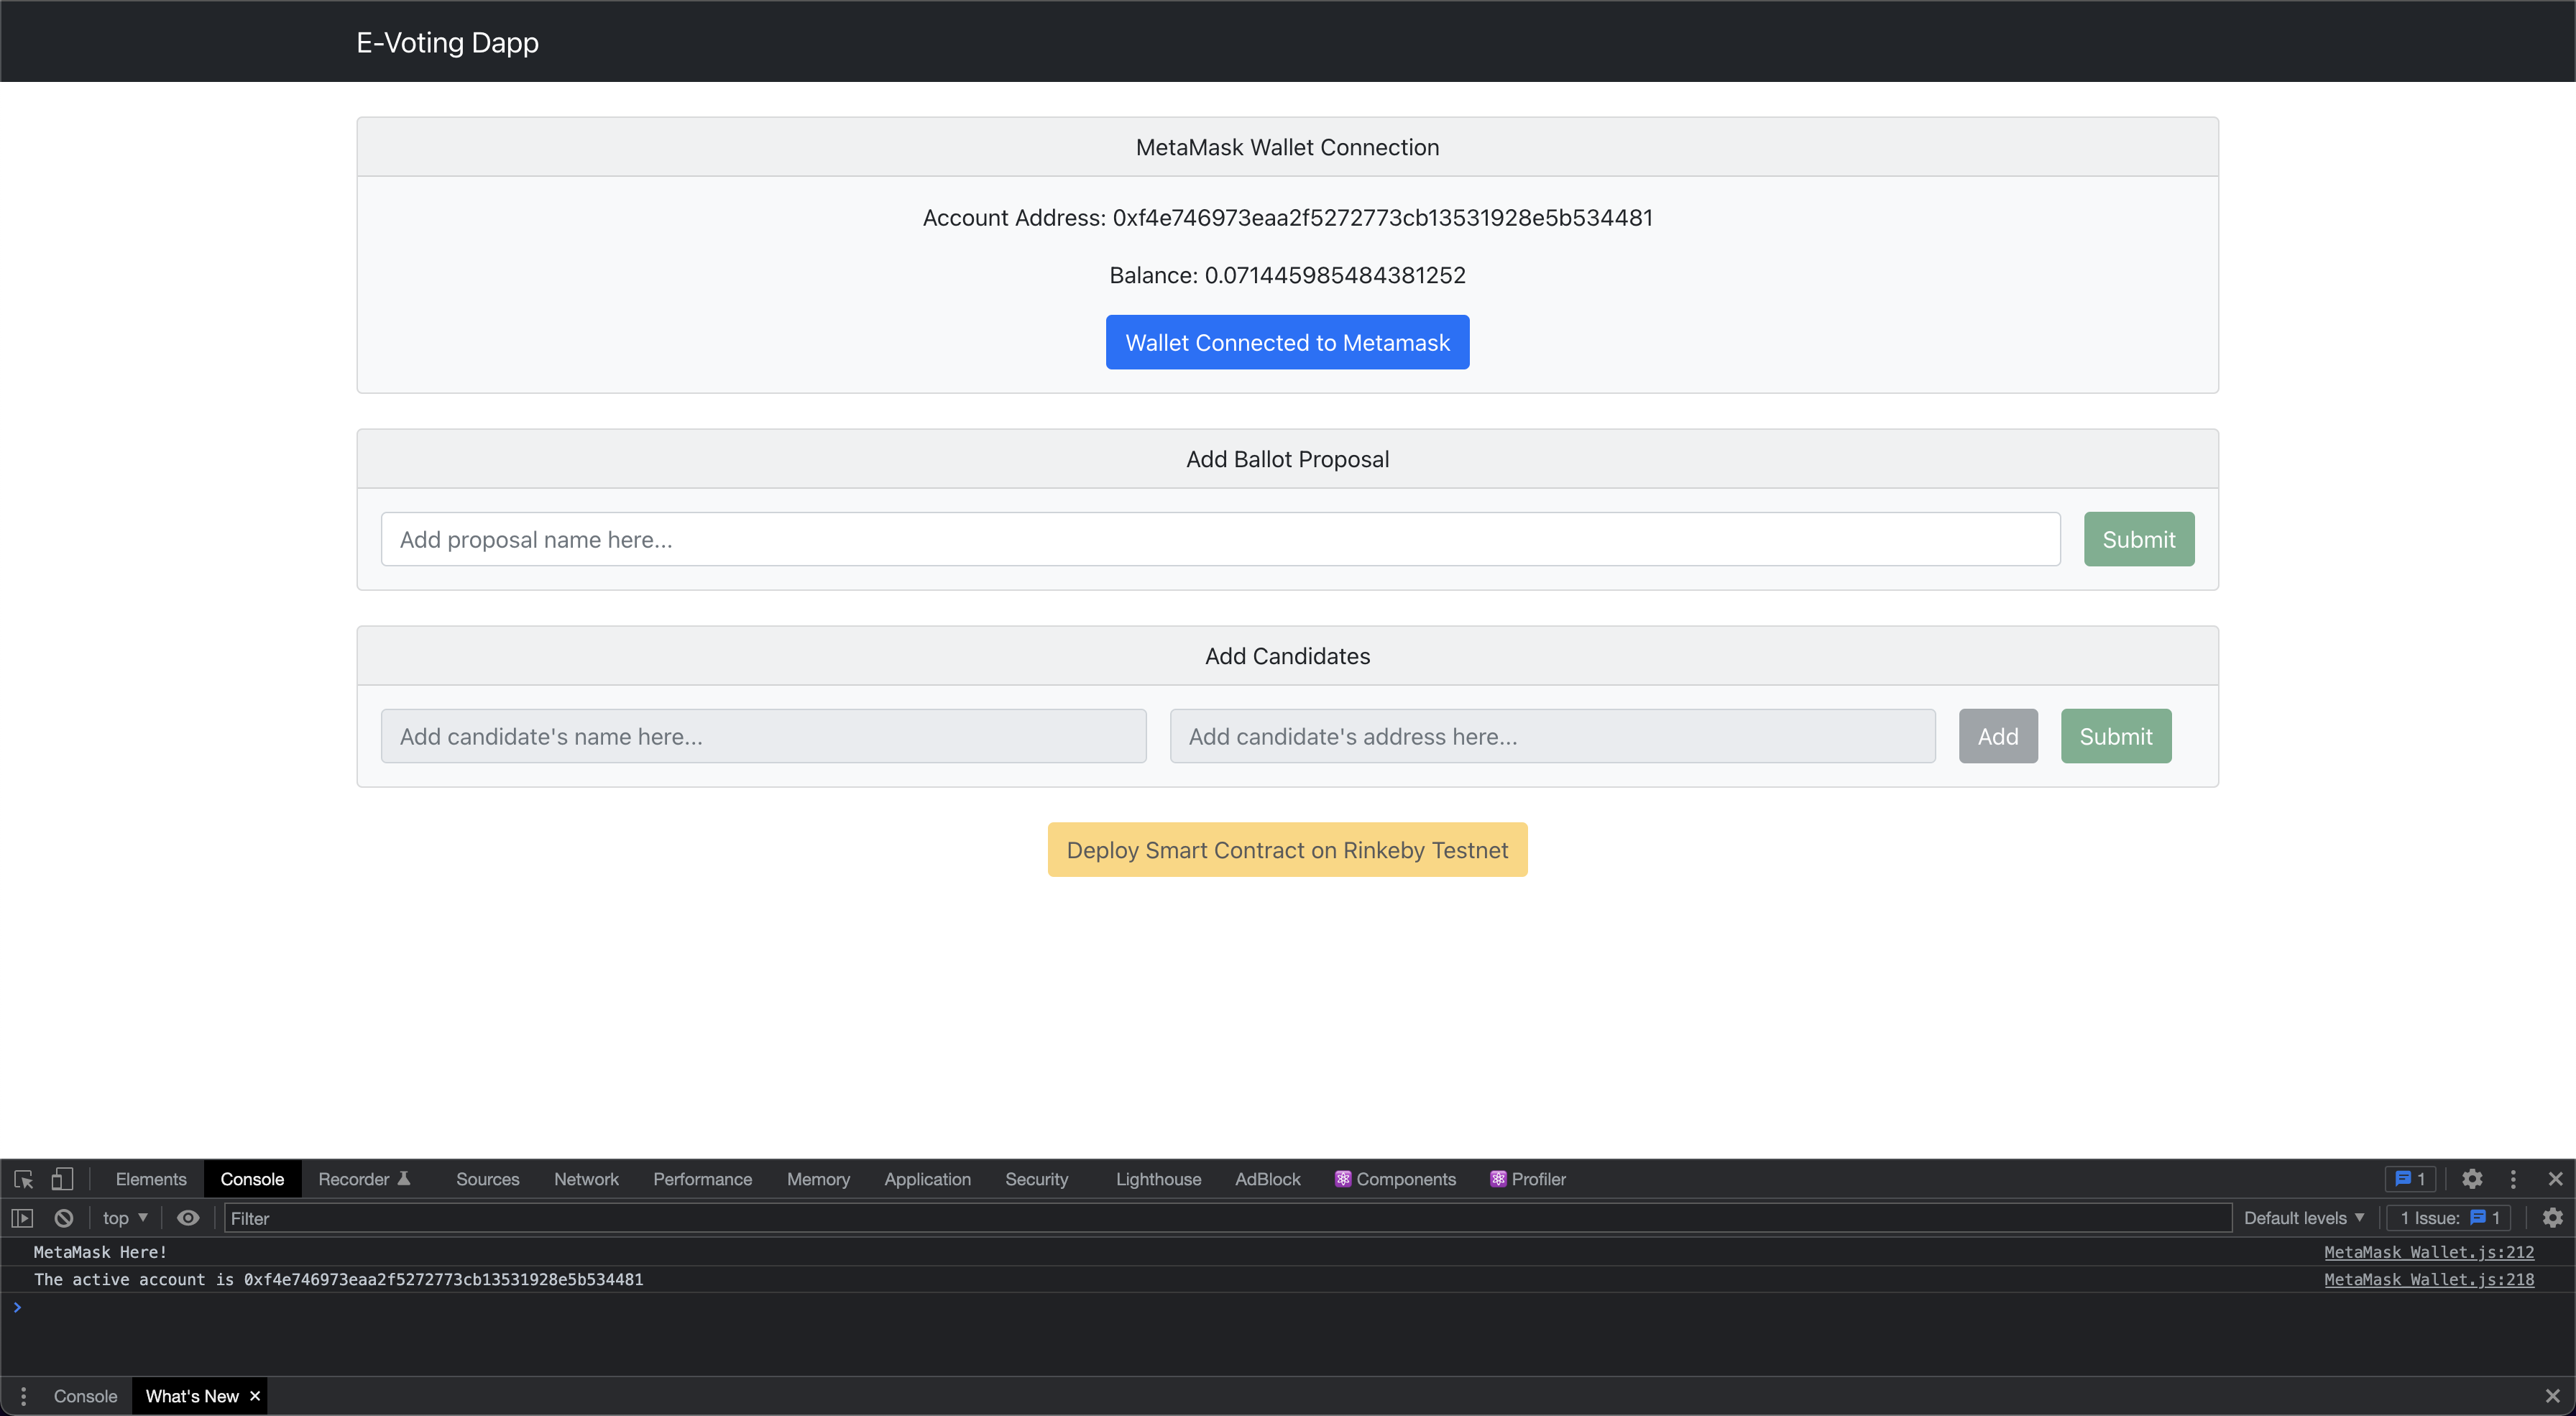Submit the ballot proposal

pyautogui.click(x=2138, y=539)
